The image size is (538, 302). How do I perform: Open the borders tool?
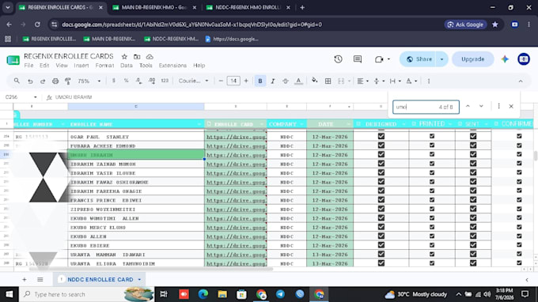click(x=328, y=81)
